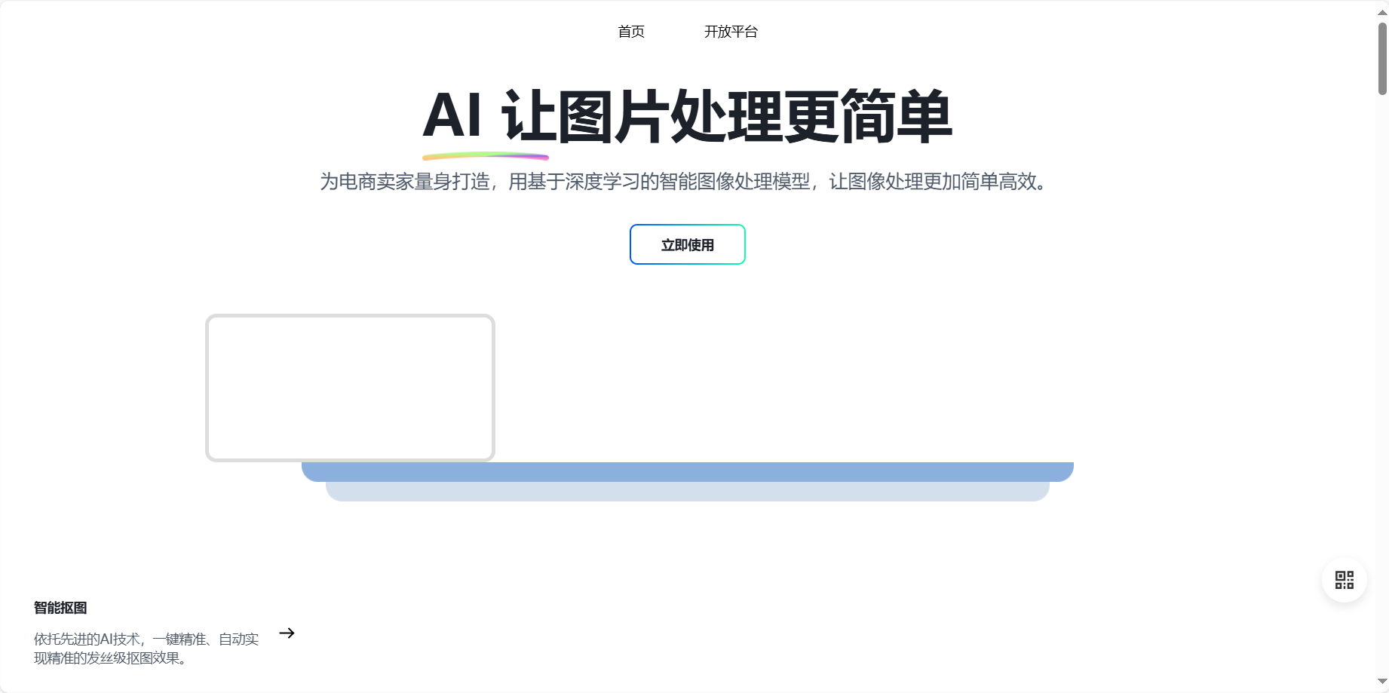
Task: Click the vertical scrollbar track
Action: [x=1381, y=377]
